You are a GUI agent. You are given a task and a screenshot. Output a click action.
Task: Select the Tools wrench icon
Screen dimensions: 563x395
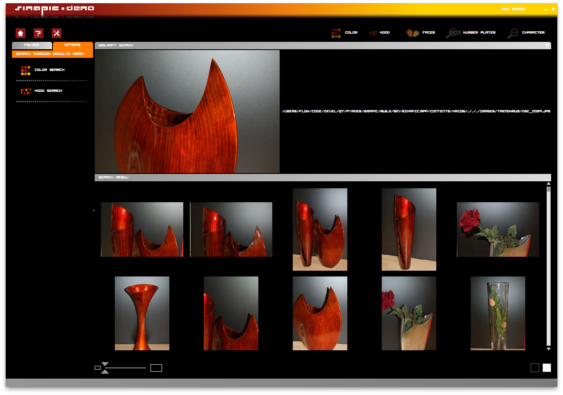57,33
